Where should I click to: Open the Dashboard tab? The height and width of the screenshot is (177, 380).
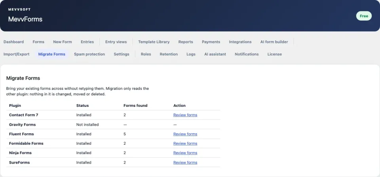coord(13,42)
